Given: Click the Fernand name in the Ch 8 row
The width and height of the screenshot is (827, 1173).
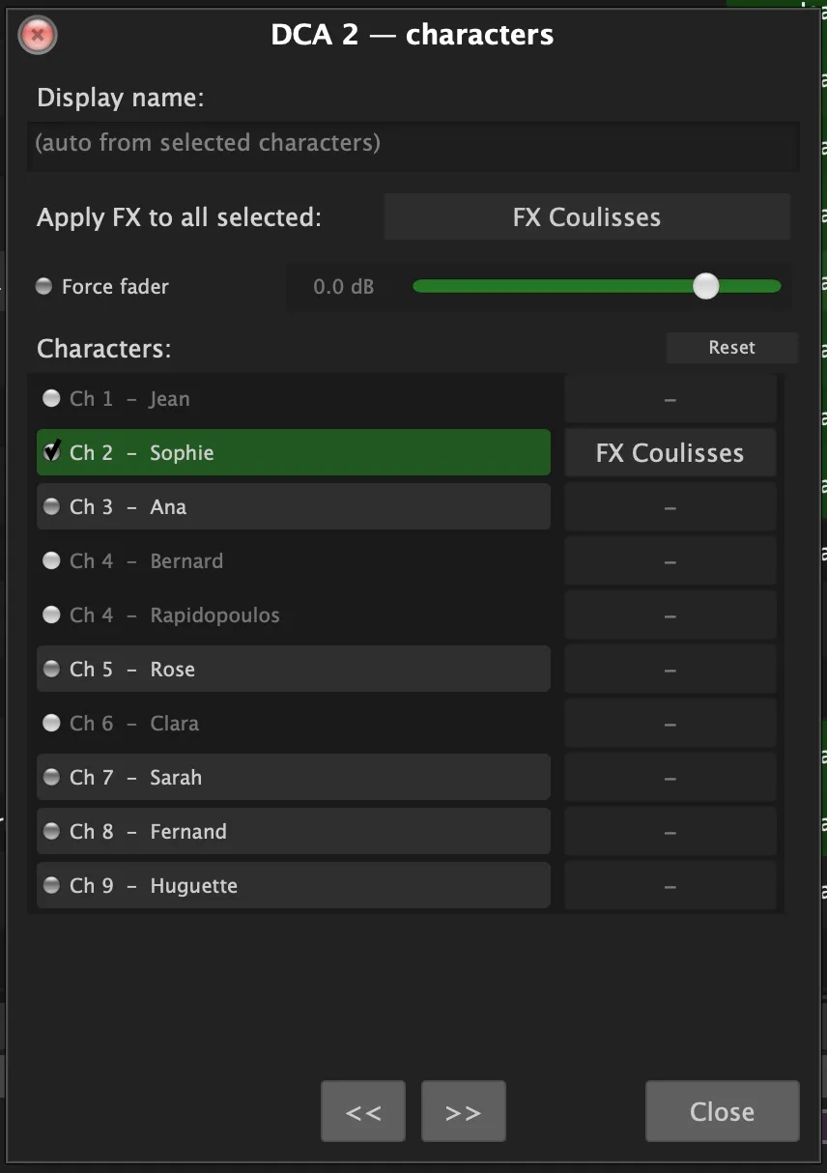Looking at the screenshot, I should point(188,831).
